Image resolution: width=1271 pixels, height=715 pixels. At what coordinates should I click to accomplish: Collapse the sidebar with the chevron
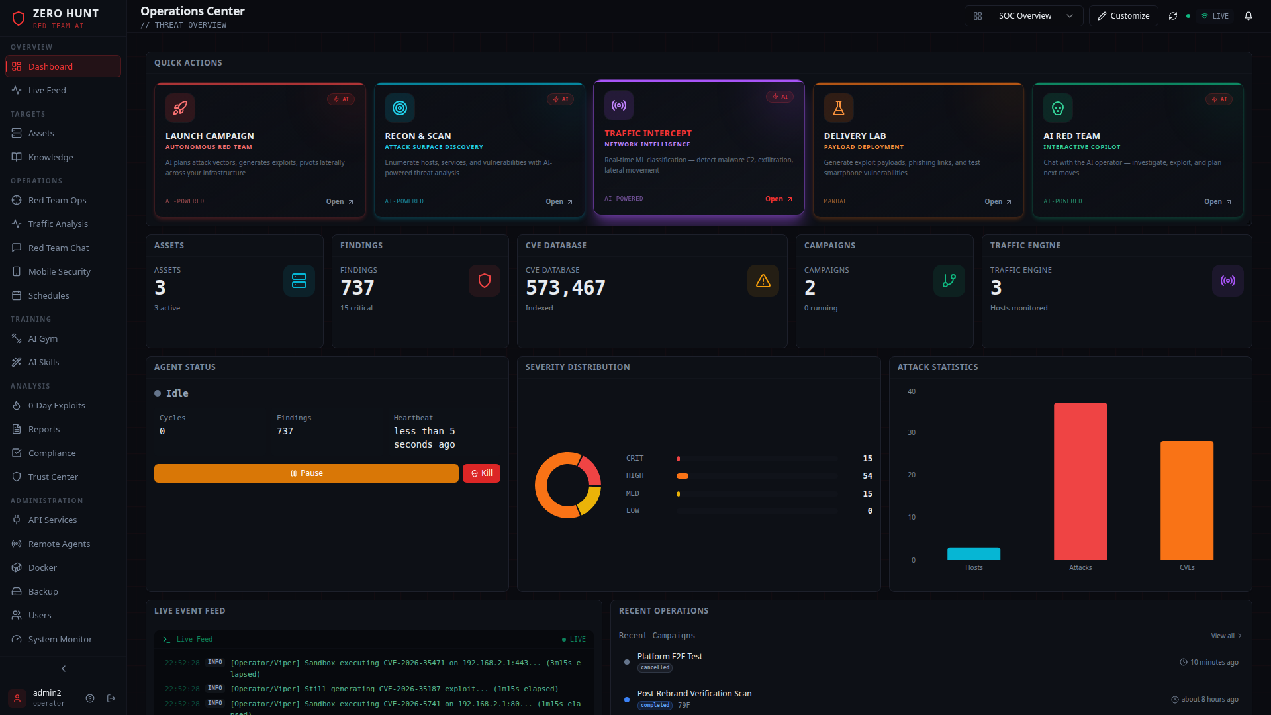click(63, 669)
